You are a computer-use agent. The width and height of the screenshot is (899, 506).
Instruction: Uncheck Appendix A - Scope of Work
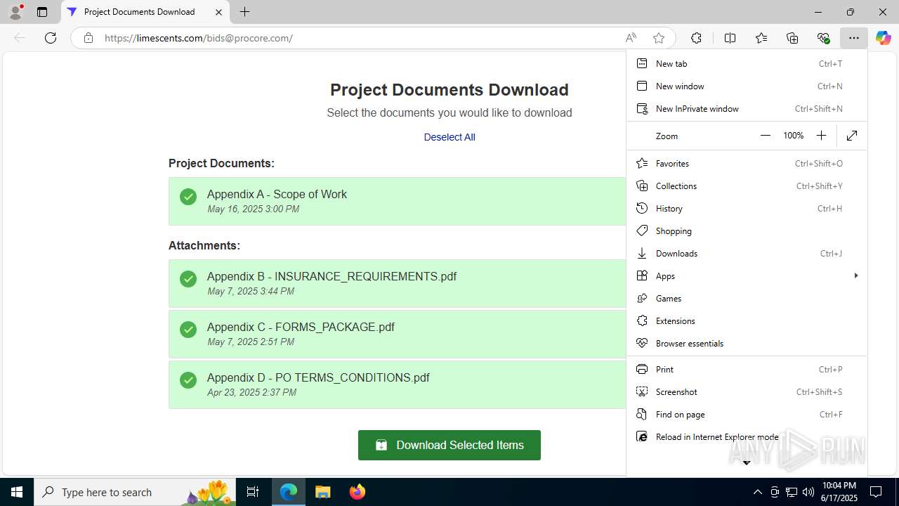point(188,197)
